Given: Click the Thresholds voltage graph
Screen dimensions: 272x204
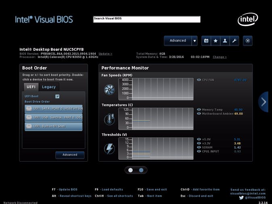Looking at the screenshot, I should point(156,148).
